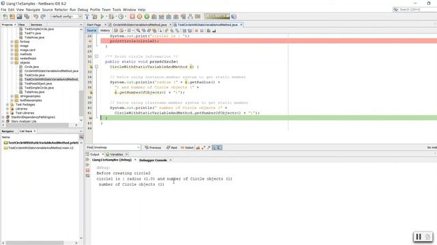Screen dimensions: 437x245
Task: Click the Step Over debugger icon
Action: (154, 16)
